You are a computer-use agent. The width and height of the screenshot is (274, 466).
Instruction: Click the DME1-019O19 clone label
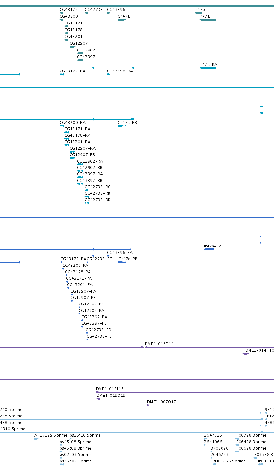click(x=111, y=396)
